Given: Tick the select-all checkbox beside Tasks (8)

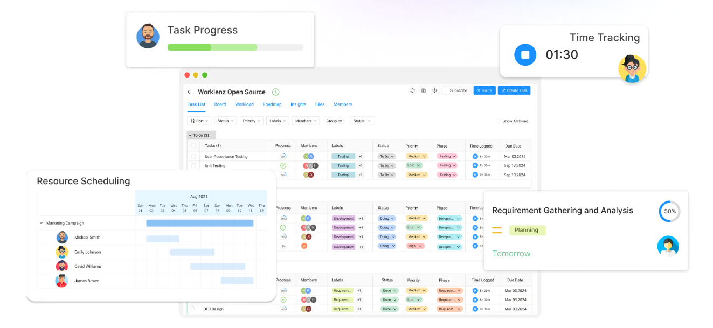Looking at the screenshot, I should 193,145.
